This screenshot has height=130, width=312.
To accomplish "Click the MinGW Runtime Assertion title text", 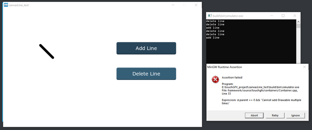I will click(225, 67).
